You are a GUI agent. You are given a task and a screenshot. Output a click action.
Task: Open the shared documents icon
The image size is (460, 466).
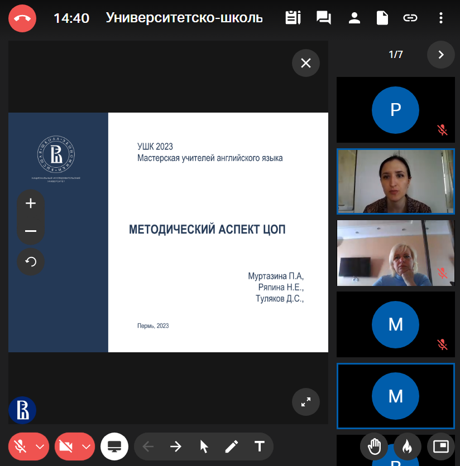[x=382, y=18]
